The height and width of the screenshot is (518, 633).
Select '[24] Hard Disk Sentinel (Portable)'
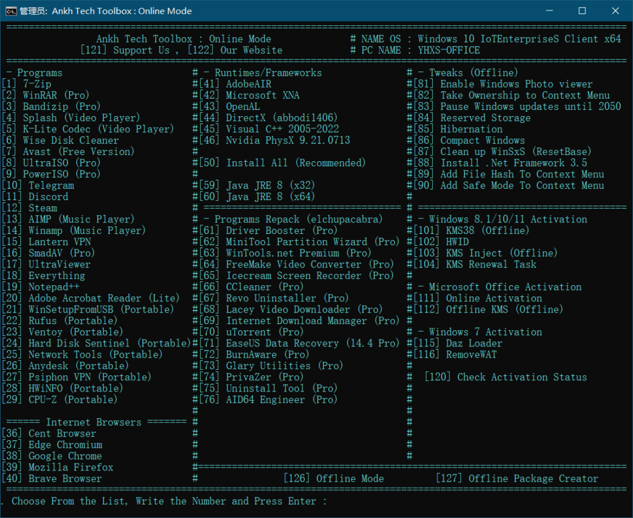click(x=96, y=343)
